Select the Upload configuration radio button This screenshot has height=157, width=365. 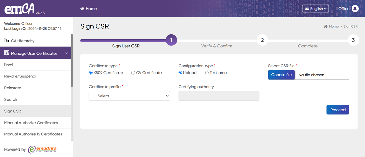tap(180, 73)
